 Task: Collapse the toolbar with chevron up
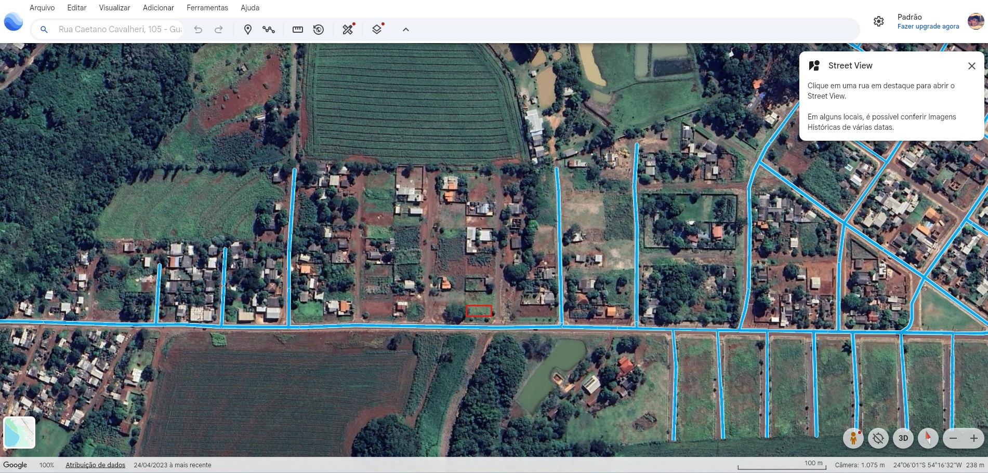tap(406, 30)
